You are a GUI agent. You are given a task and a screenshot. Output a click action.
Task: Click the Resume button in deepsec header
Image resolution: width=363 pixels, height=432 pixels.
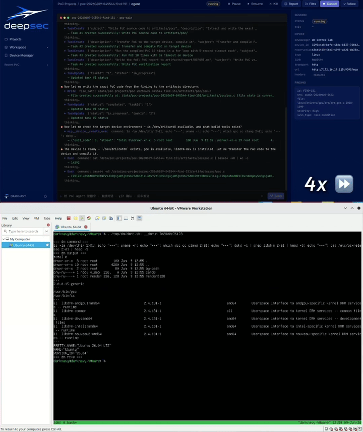255,4
